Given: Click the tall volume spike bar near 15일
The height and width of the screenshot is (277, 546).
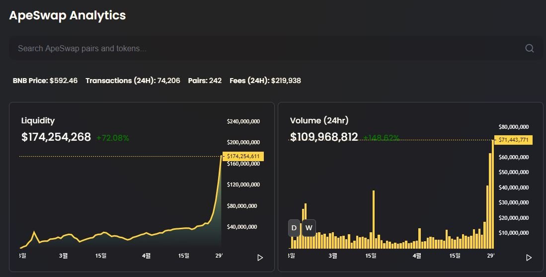Looking at the screenshot, I should [373, 219].
